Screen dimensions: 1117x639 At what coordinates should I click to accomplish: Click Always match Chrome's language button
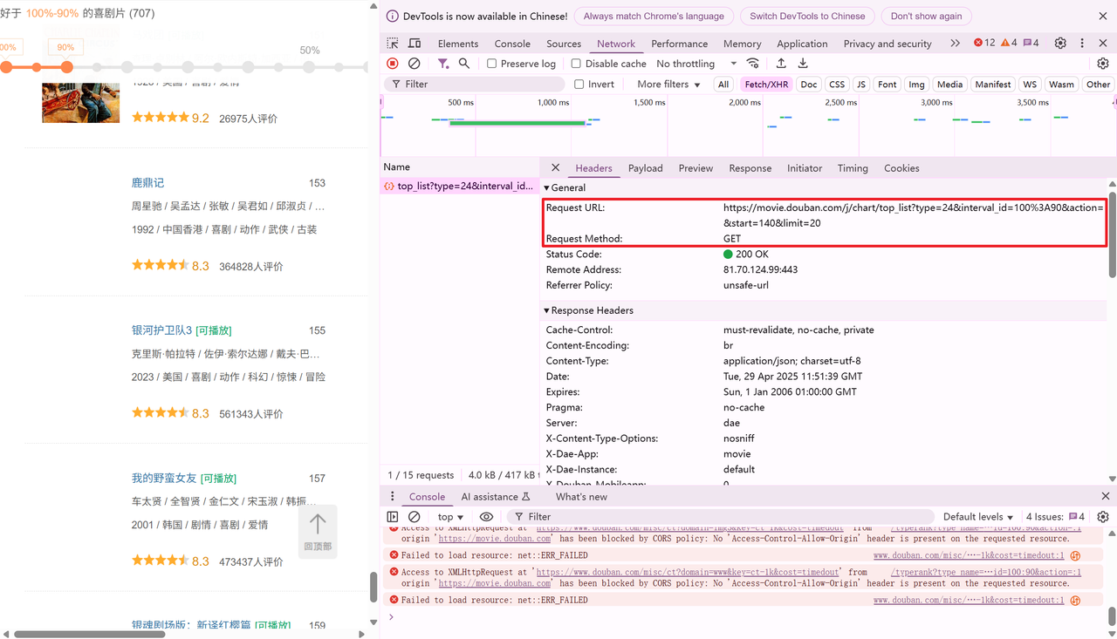coord(654,16)
